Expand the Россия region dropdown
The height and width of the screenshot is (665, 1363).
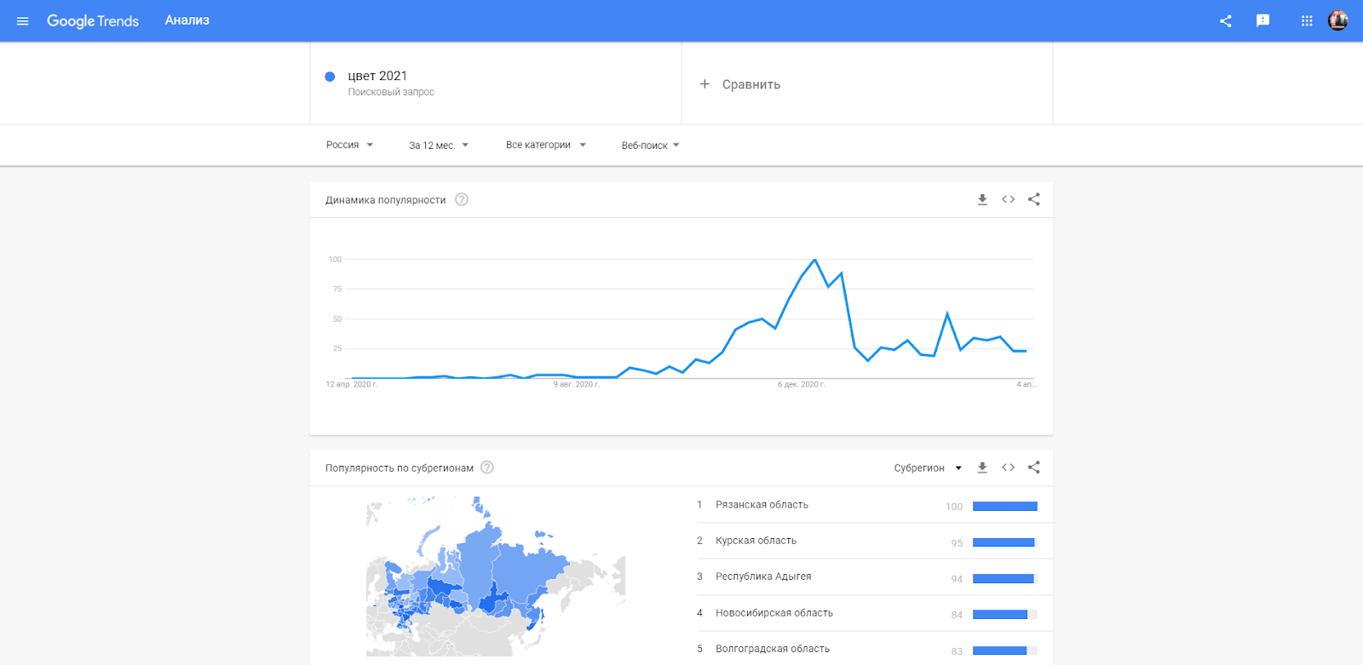[x=349, y=145]
